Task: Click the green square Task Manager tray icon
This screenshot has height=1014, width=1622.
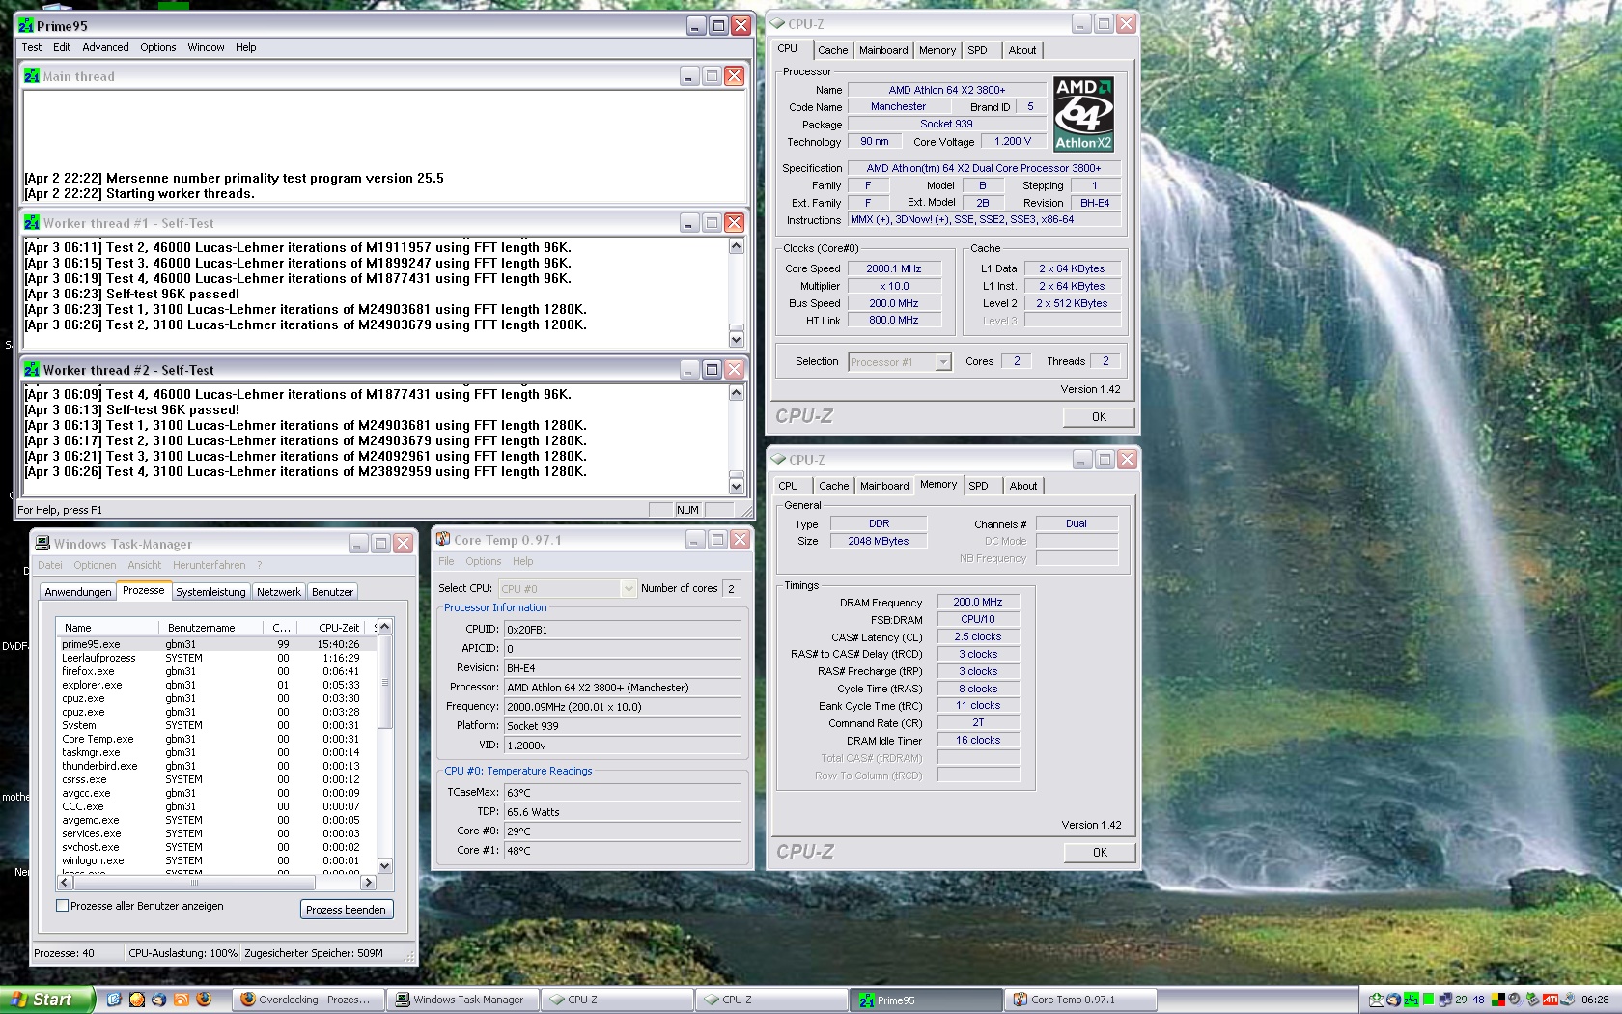Action: tap(1428, 1000)
